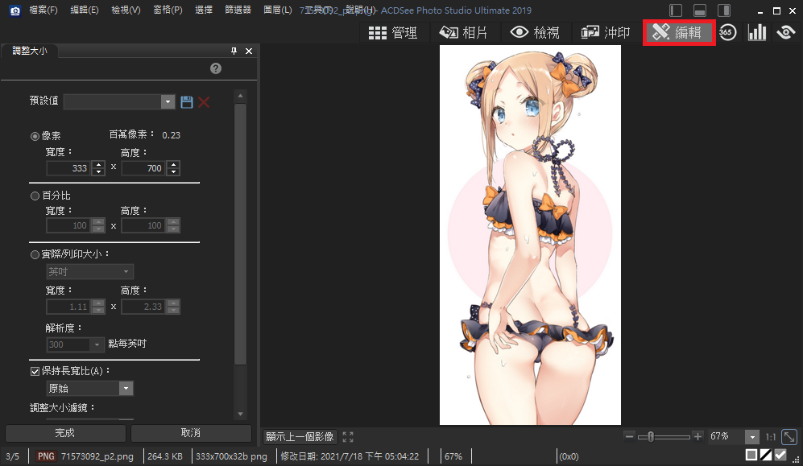The image size is (803, 466).
Task: Toggle the left pane layout icon in title bar
Action: [x=676, y=10]
